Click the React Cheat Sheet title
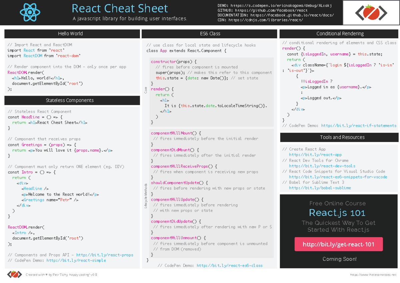This screenshot has height=283, width=400. pos(120,8)
